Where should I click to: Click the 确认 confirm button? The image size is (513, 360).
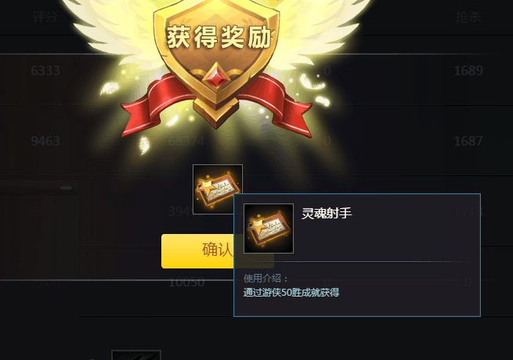pyautogui.click(x=197, y=251)
